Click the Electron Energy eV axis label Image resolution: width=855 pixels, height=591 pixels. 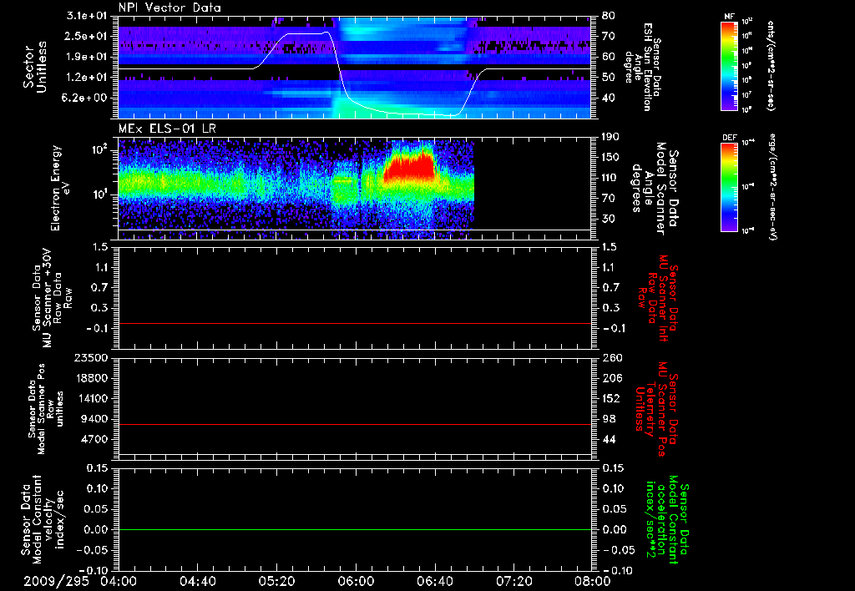coord(59,188)
